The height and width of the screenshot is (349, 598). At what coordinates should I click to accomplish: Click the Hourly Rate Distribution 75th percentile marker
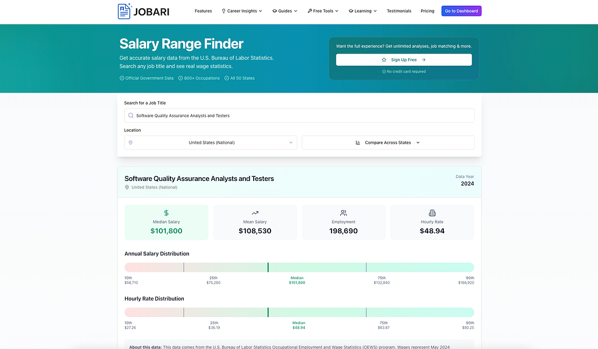click(366, 312)
